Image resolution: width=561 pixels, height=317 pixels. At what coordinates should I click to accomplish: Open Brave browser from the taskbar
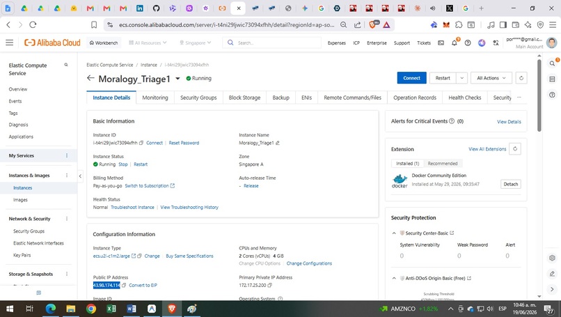coord(172,309)
